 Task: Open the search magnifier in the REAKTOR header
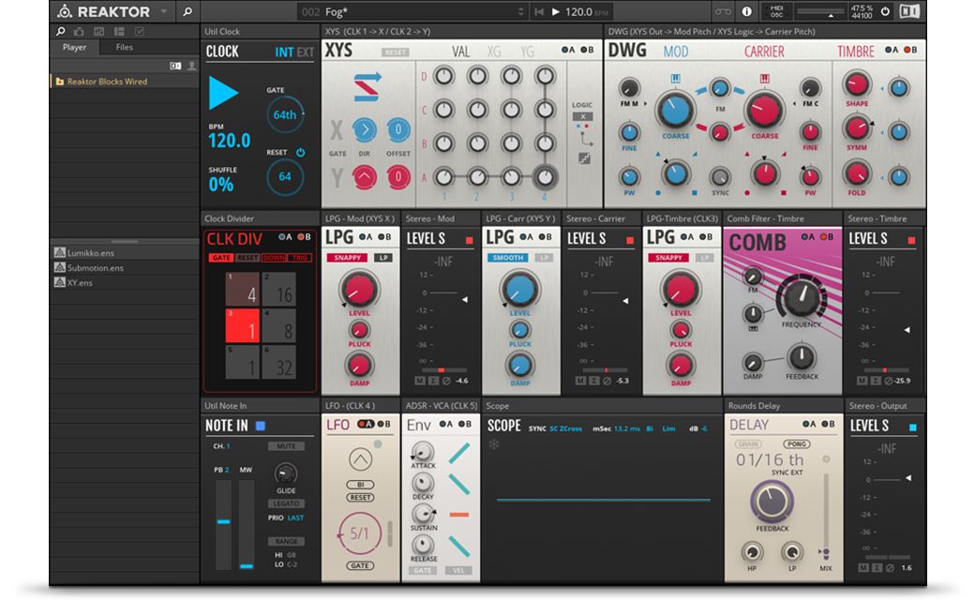coord(187,13)
